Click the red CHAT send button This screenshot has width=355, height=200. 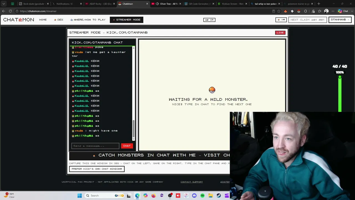pyautogui.click(x=127, y=146)
